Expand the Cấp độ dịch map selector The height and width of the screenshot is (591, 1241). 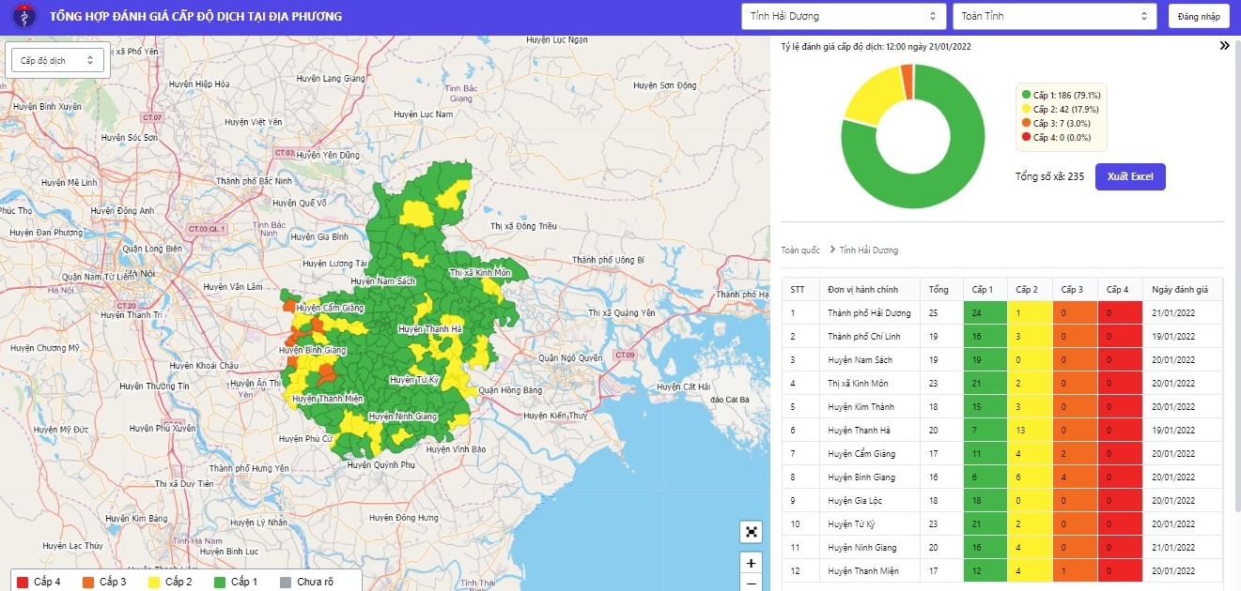[x=58, y=60]
